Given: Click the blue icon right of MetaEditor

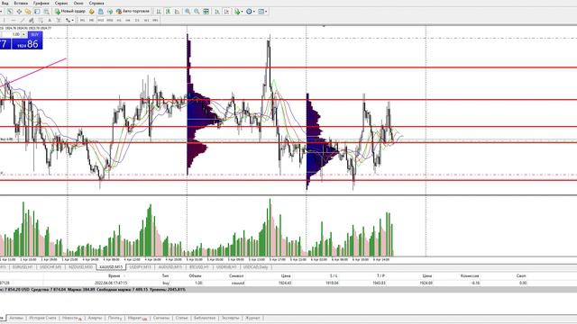Looking at the screenshot, I should (101, 12).
